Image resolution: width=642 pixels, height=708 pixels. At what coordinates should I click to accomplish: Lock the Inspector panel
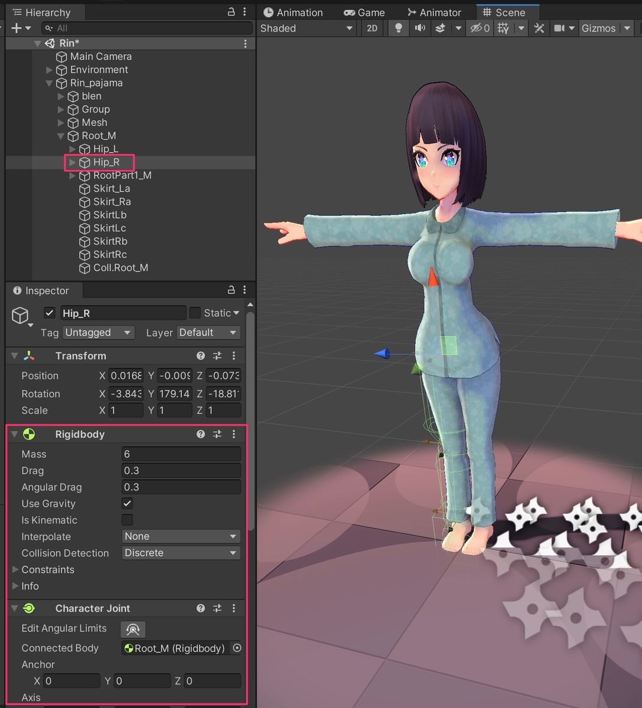[x=231, y=290]
